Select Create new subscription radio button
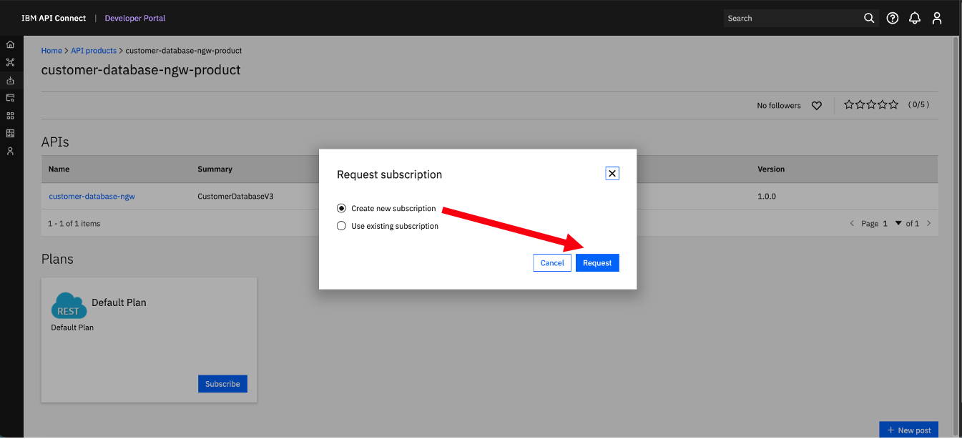The height and width of the screenshot is (439, 962). click(341, 208)
